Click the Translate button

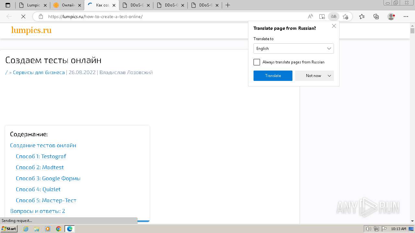pyautogui.click(x=273, y=76)
